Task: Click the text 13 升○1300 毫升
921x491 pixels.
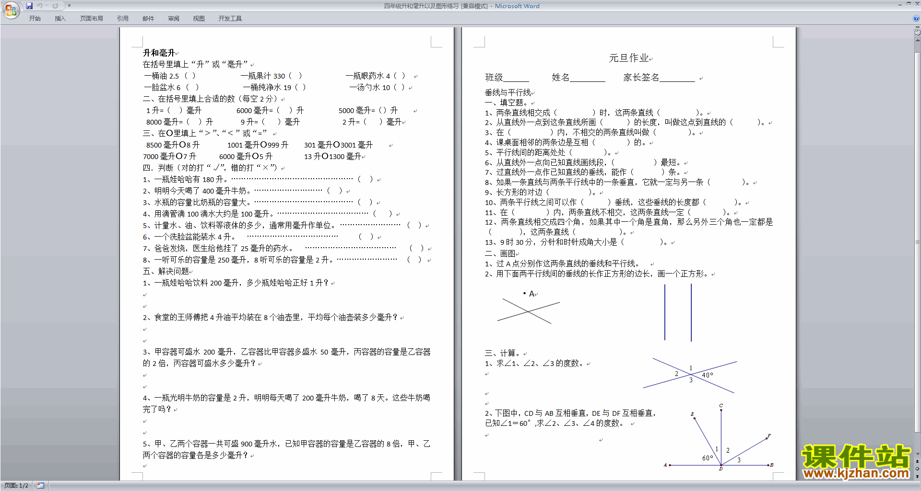Action: (x=332, y=156)
